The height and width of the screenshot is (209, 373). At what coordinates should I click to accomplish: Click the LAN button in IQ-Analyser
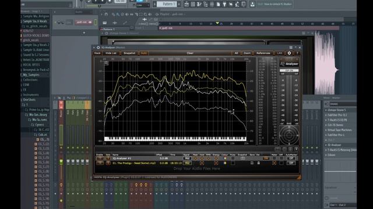click(x=280, y=53)
